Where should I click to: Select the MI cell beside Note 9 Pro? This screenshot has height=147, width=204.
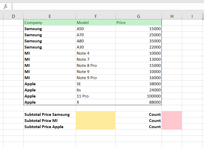pyautogui.click(x=50, y=78)
